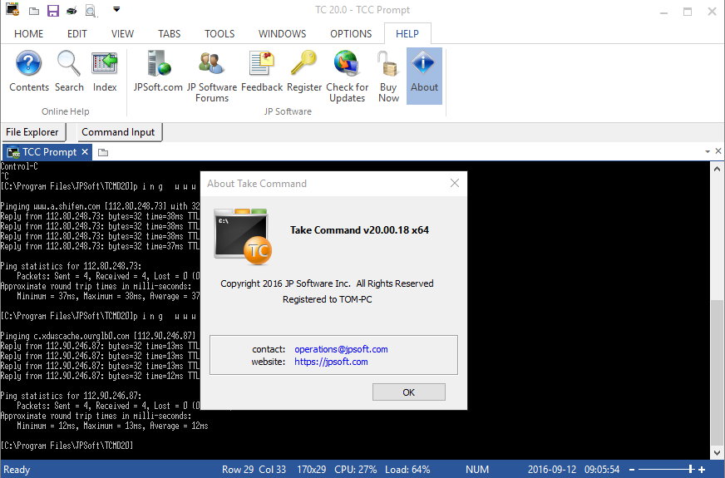Open the Contents help icon
The width and height of the screenshot is (725, 478).
point(28,63)
